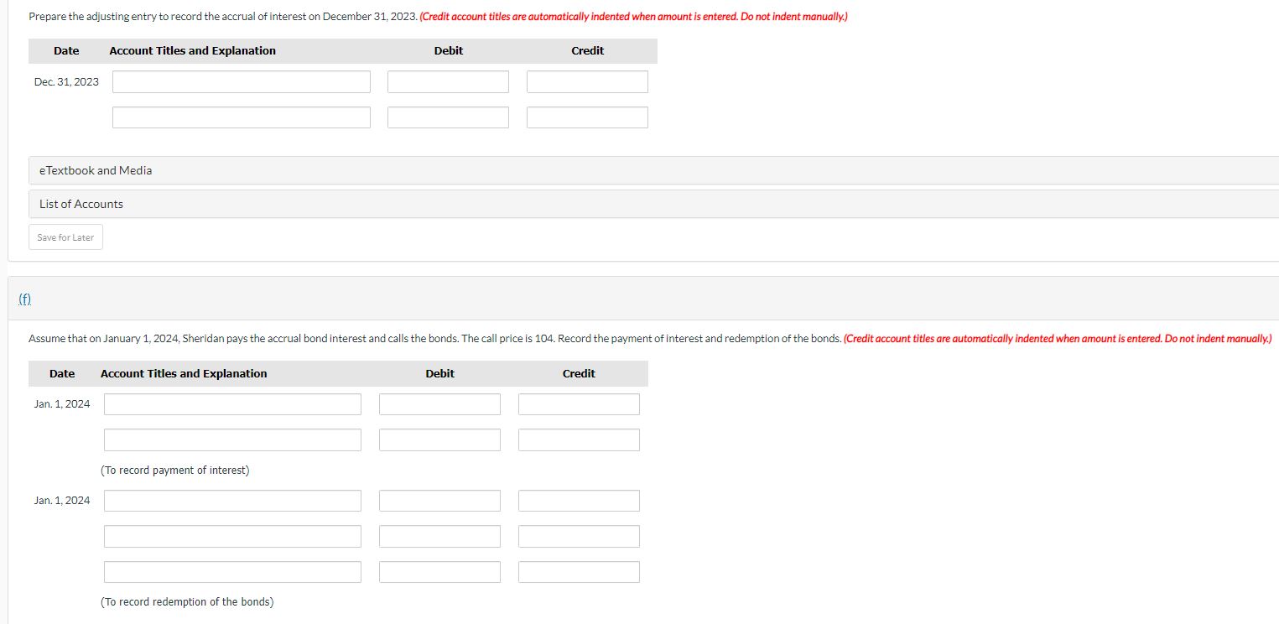Click the second Credit field under the Dec. 31 entry
This screenshot has width=1279, height=624.
pos(587,117)
